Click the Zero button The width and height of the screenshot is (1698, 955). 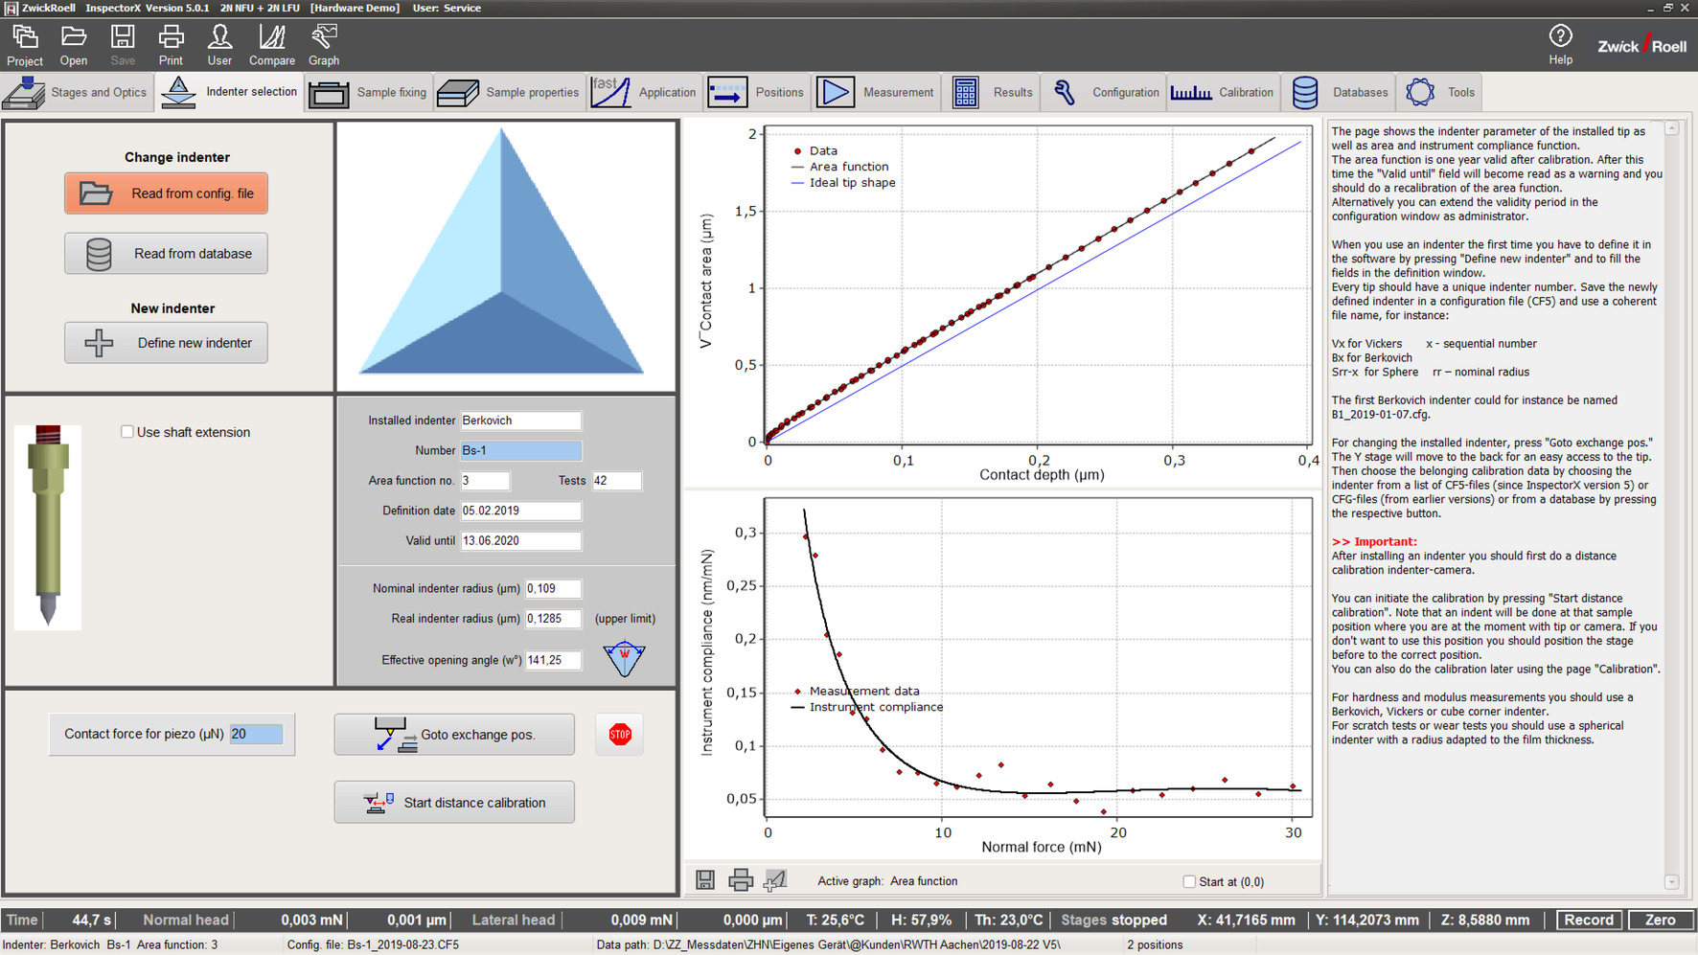pyautogui.click(x=1661, y=920)
